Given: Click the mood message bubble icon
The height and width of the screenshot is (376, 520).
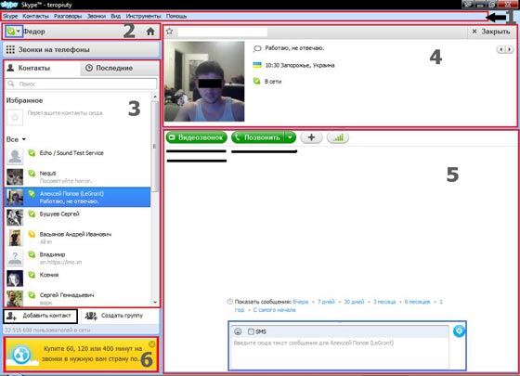Looking at the screenshot, I should 257,48.
